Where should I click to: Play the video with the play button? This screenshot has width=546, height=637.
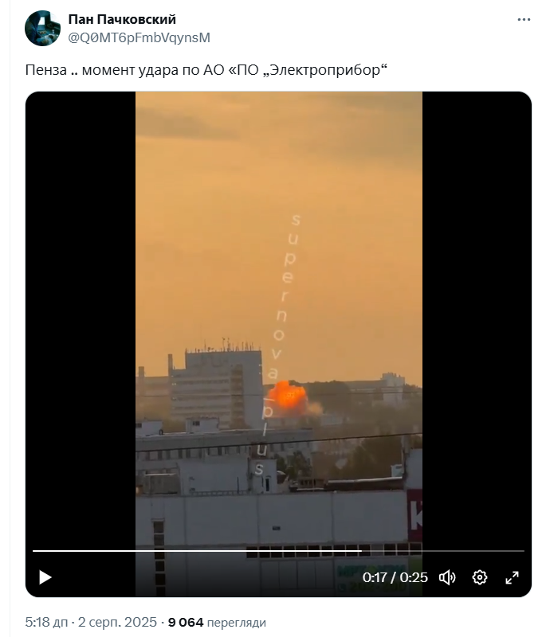(x=45, y=576)
